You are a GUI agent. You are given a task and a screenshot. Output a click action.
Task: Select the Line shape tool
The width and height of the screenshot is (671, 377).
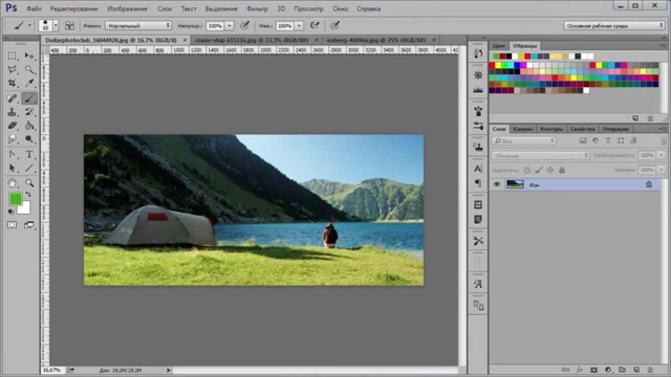[30, 168]
